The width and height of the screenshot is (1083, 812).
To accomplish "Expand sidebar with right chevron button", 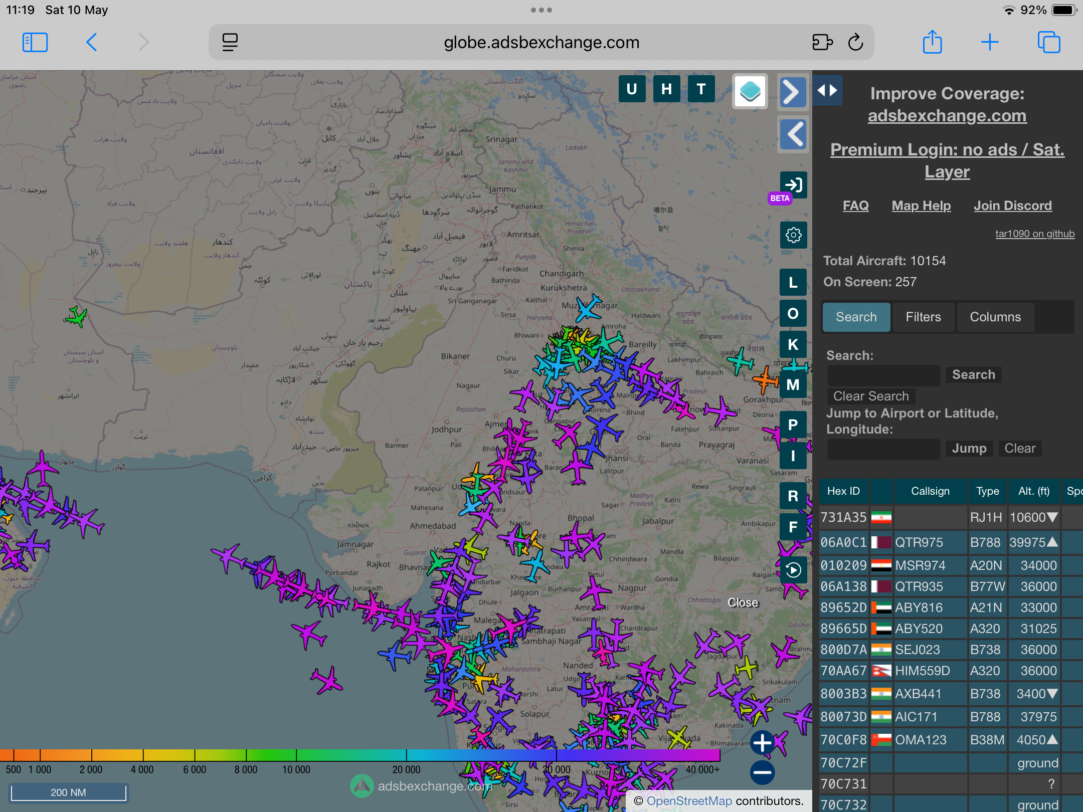I will [792, 92].
